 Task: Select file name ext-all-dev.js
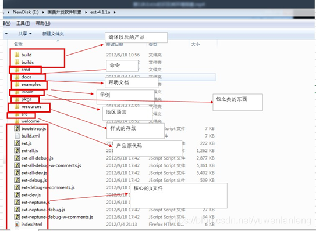click(34, 173)
